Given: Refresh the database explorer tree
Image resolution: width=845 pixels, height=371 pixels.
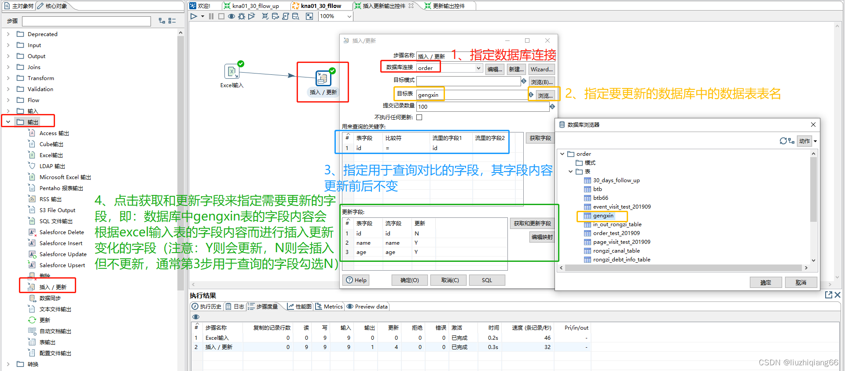Looking at the screenshot, I should click(783, 141).
